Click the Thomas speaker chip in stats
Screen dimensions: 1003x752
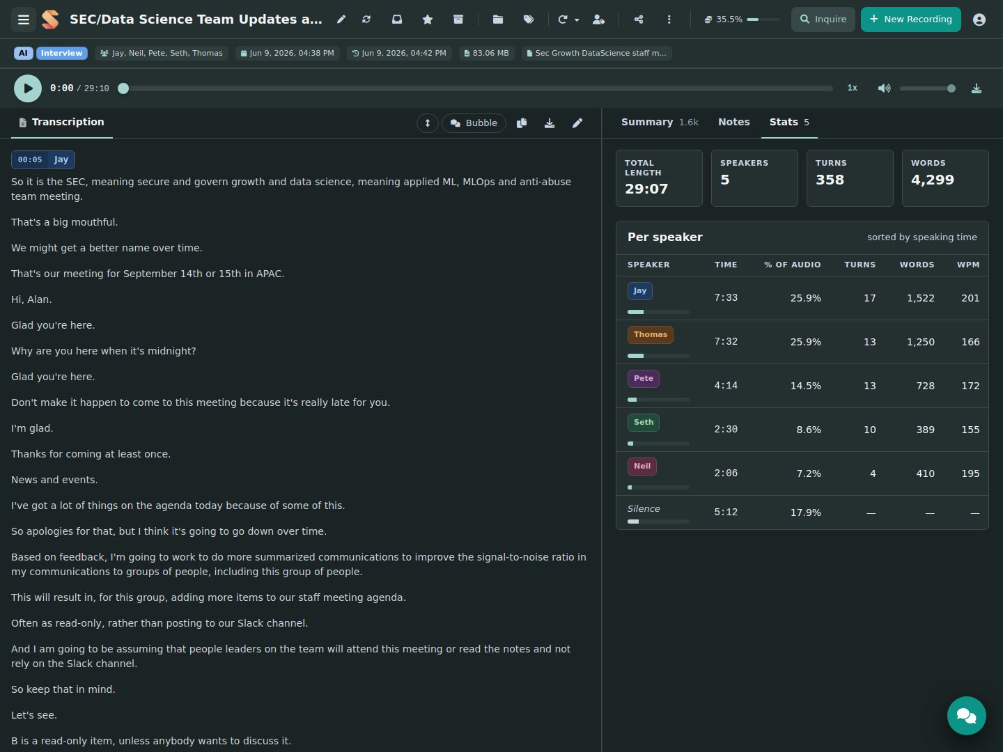coord(651,335)
